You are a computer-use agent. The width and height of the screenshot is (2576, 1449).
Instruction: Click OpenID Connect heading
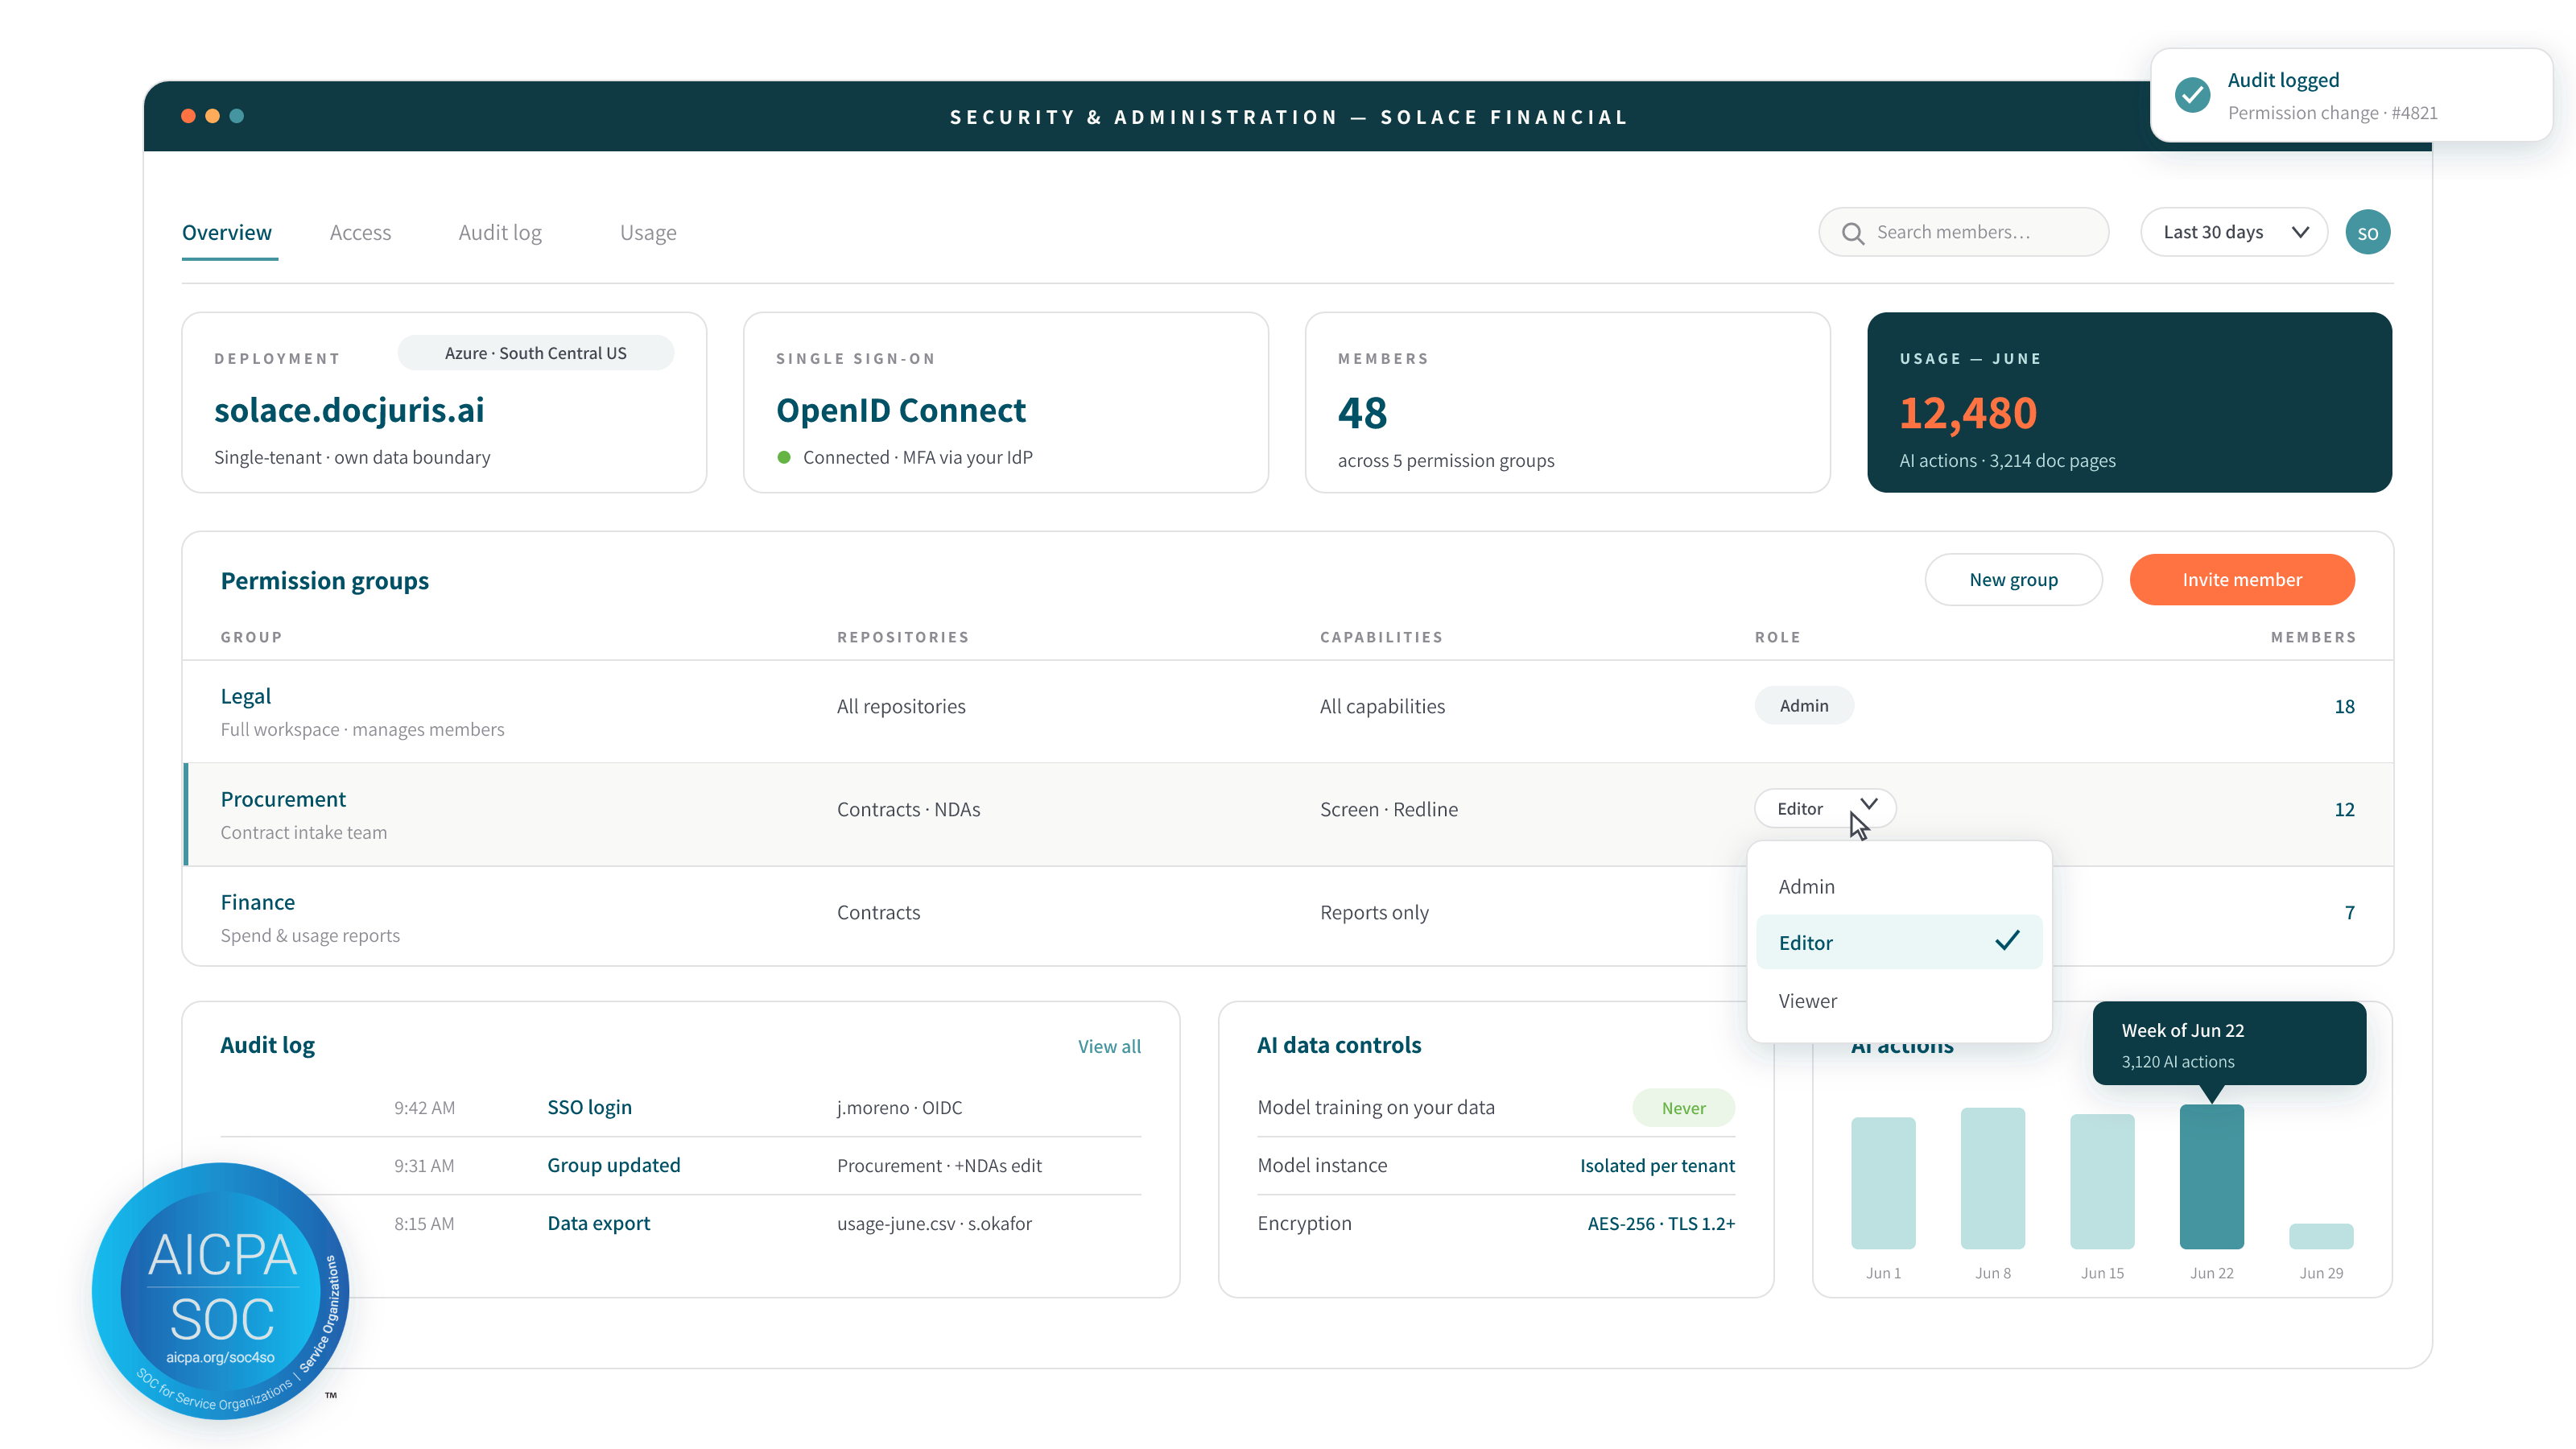[901, 410]
